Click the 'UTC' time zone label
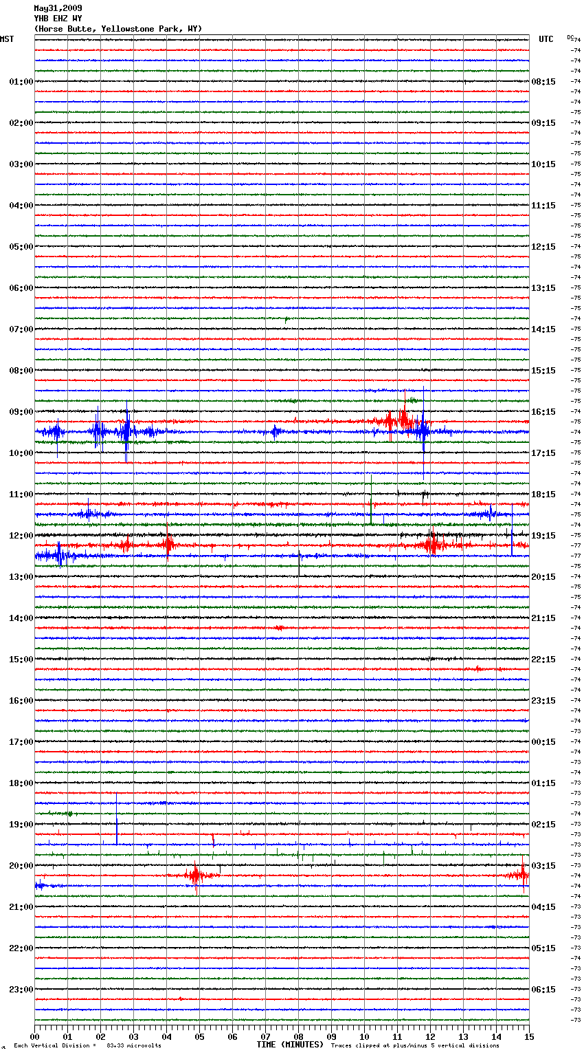584x1055 pixels. [x=546, y=39]
